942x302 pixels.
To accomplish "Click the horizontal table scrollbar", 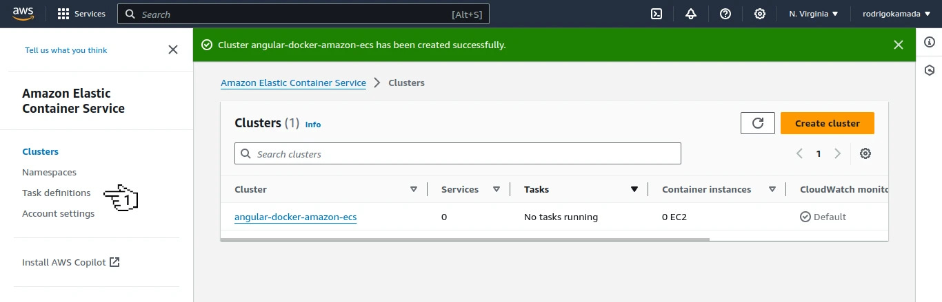I will pyautogui.click(x=465, y=239).
